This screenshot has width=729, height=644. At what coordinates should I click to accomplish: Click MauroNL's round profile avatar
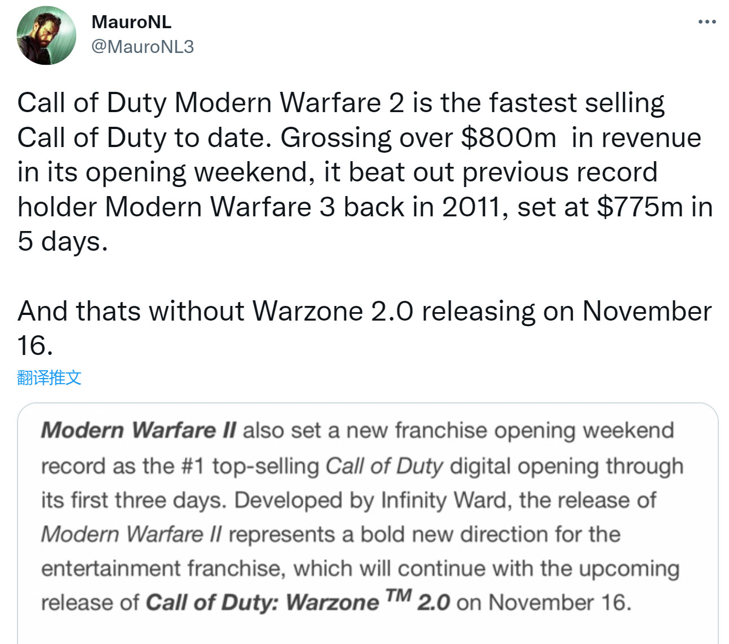(47, 35)
